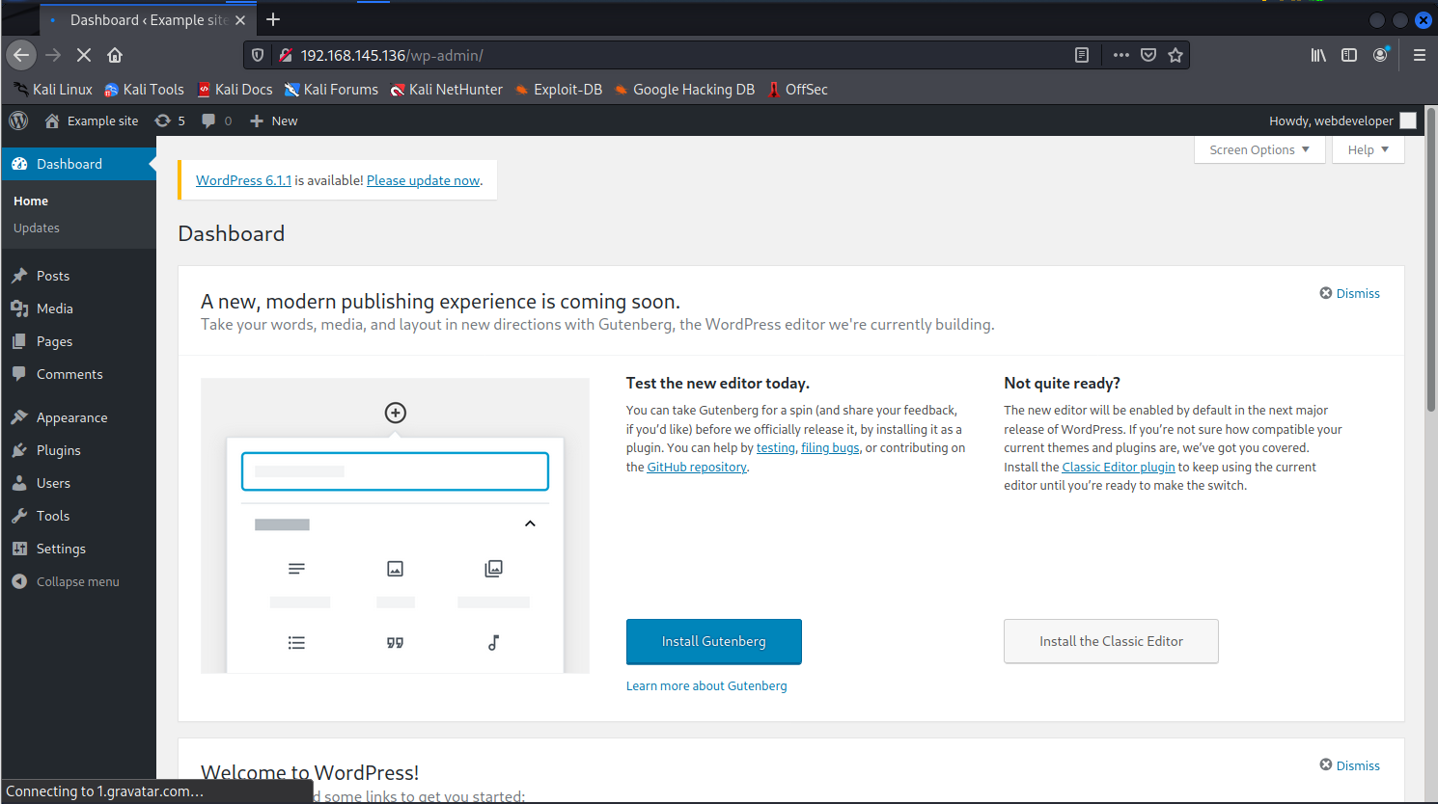Follow the testing link
1438x804 pixels.
(776, 447)
